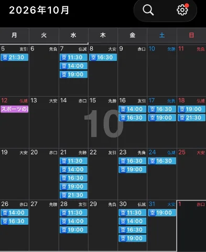Select the 月 Monday column header
206x252 pixels.
pos(14,35)
